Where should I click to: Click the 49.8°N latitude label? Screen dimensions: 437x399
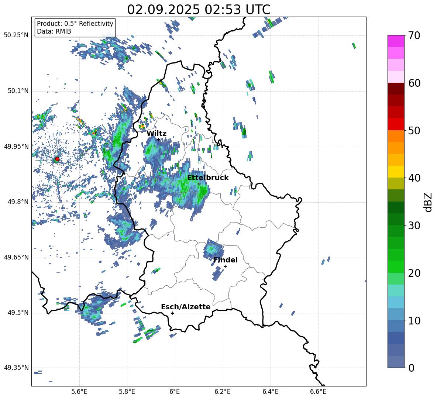click(18, 202)
